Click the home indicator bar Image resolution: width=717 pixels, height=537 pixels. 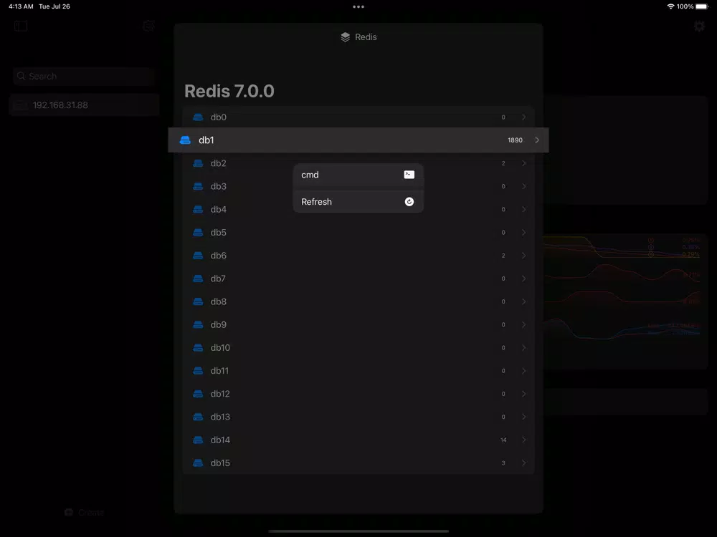[358, 531]
